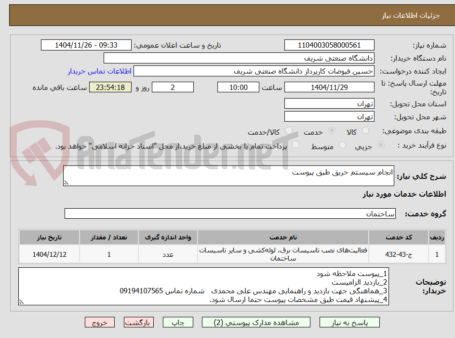Select the متوسط purchase type radio

(x=342, y=145)
